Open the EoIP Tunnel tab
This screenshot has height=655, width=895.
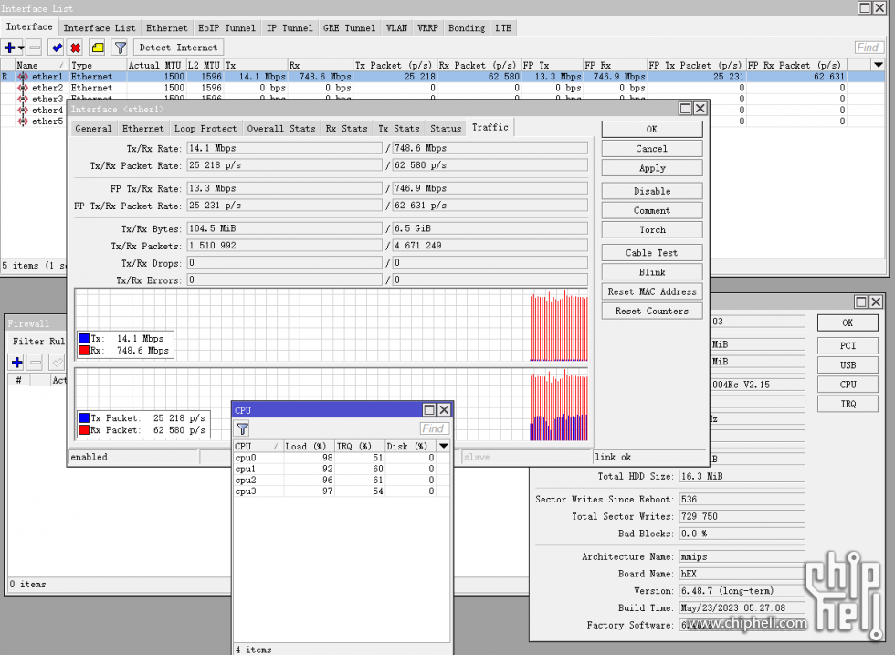click(226, 28)
